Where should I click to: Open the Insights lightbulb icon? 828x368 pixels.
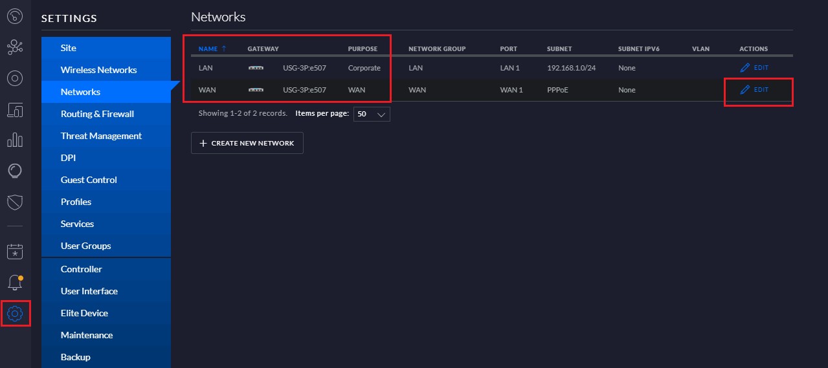point(15,171)
